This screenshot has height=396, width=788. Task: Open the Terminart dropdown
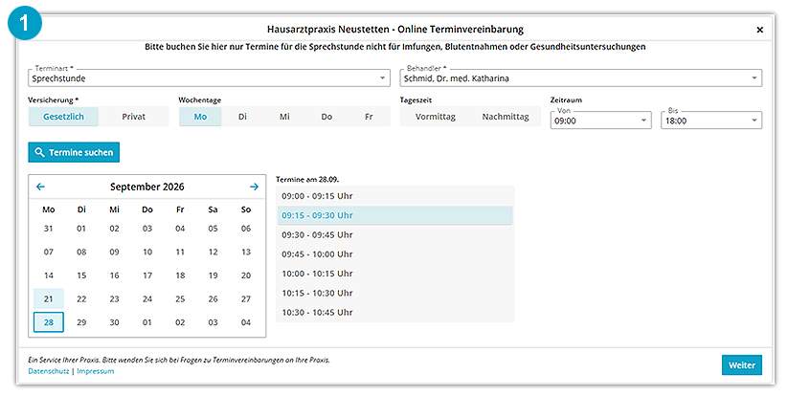pyautogui.click(x=209, y=77)
